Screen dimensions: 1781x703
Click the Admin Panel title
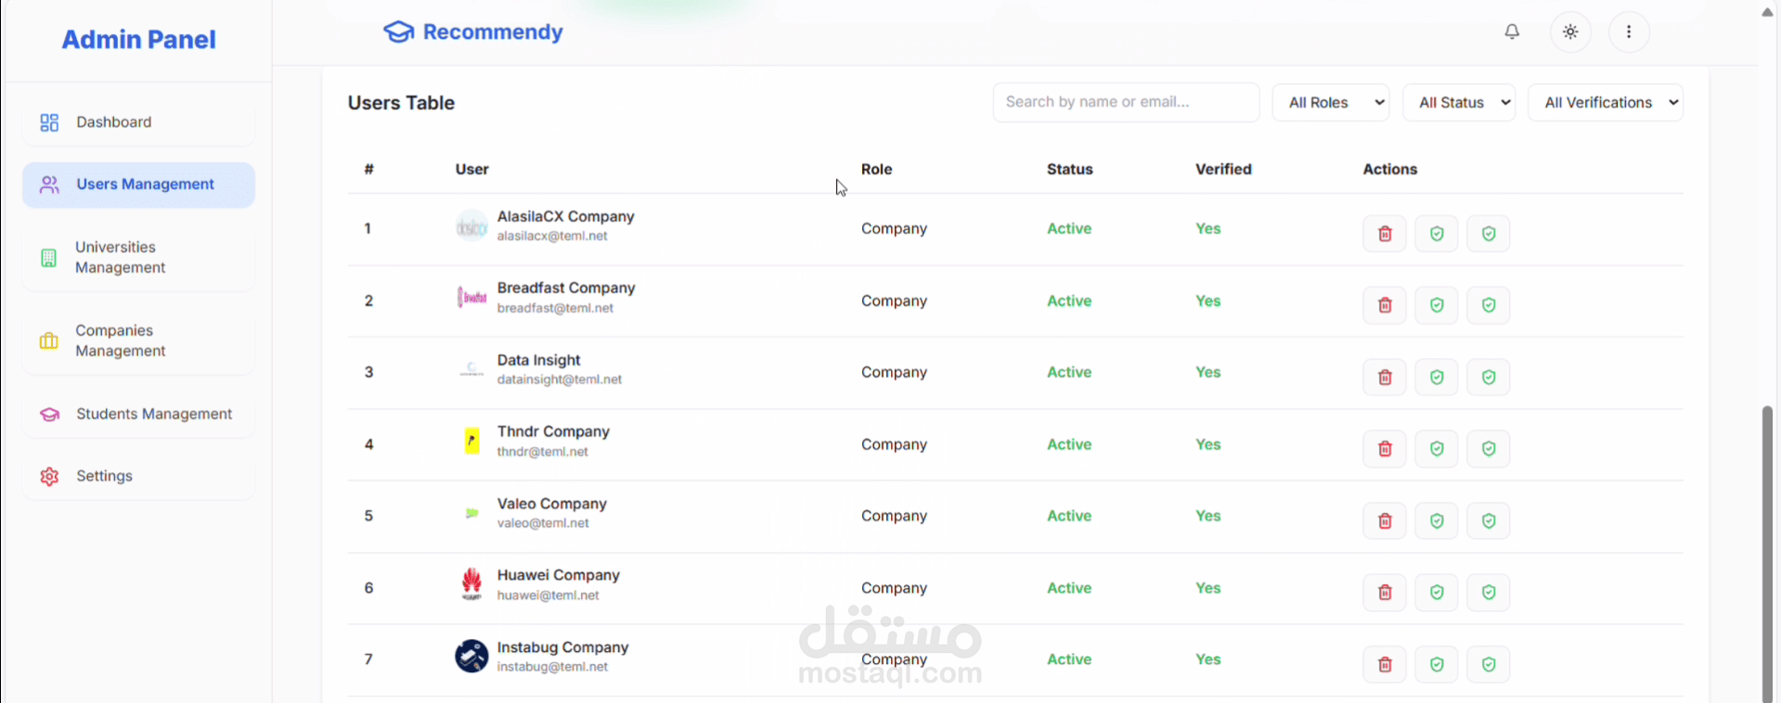point(138,40)
